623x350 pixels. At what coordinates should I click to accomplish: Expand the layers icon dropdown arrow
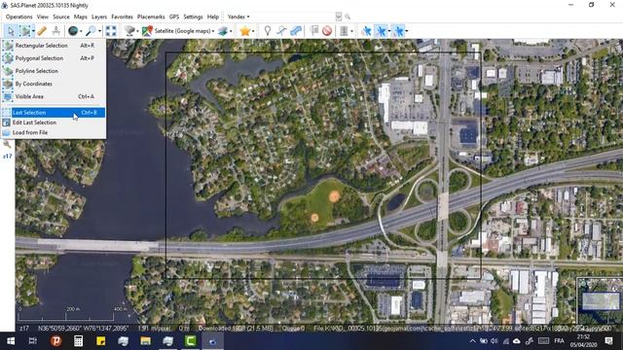click(x=231, y=31)
